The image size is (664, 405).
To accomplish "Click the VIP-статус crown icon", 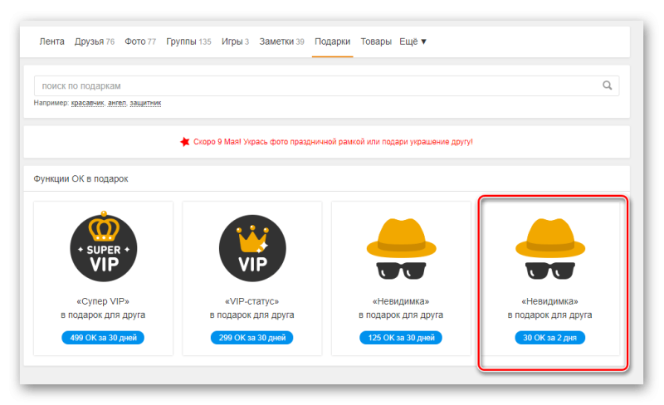I will (x=252, y=248).
